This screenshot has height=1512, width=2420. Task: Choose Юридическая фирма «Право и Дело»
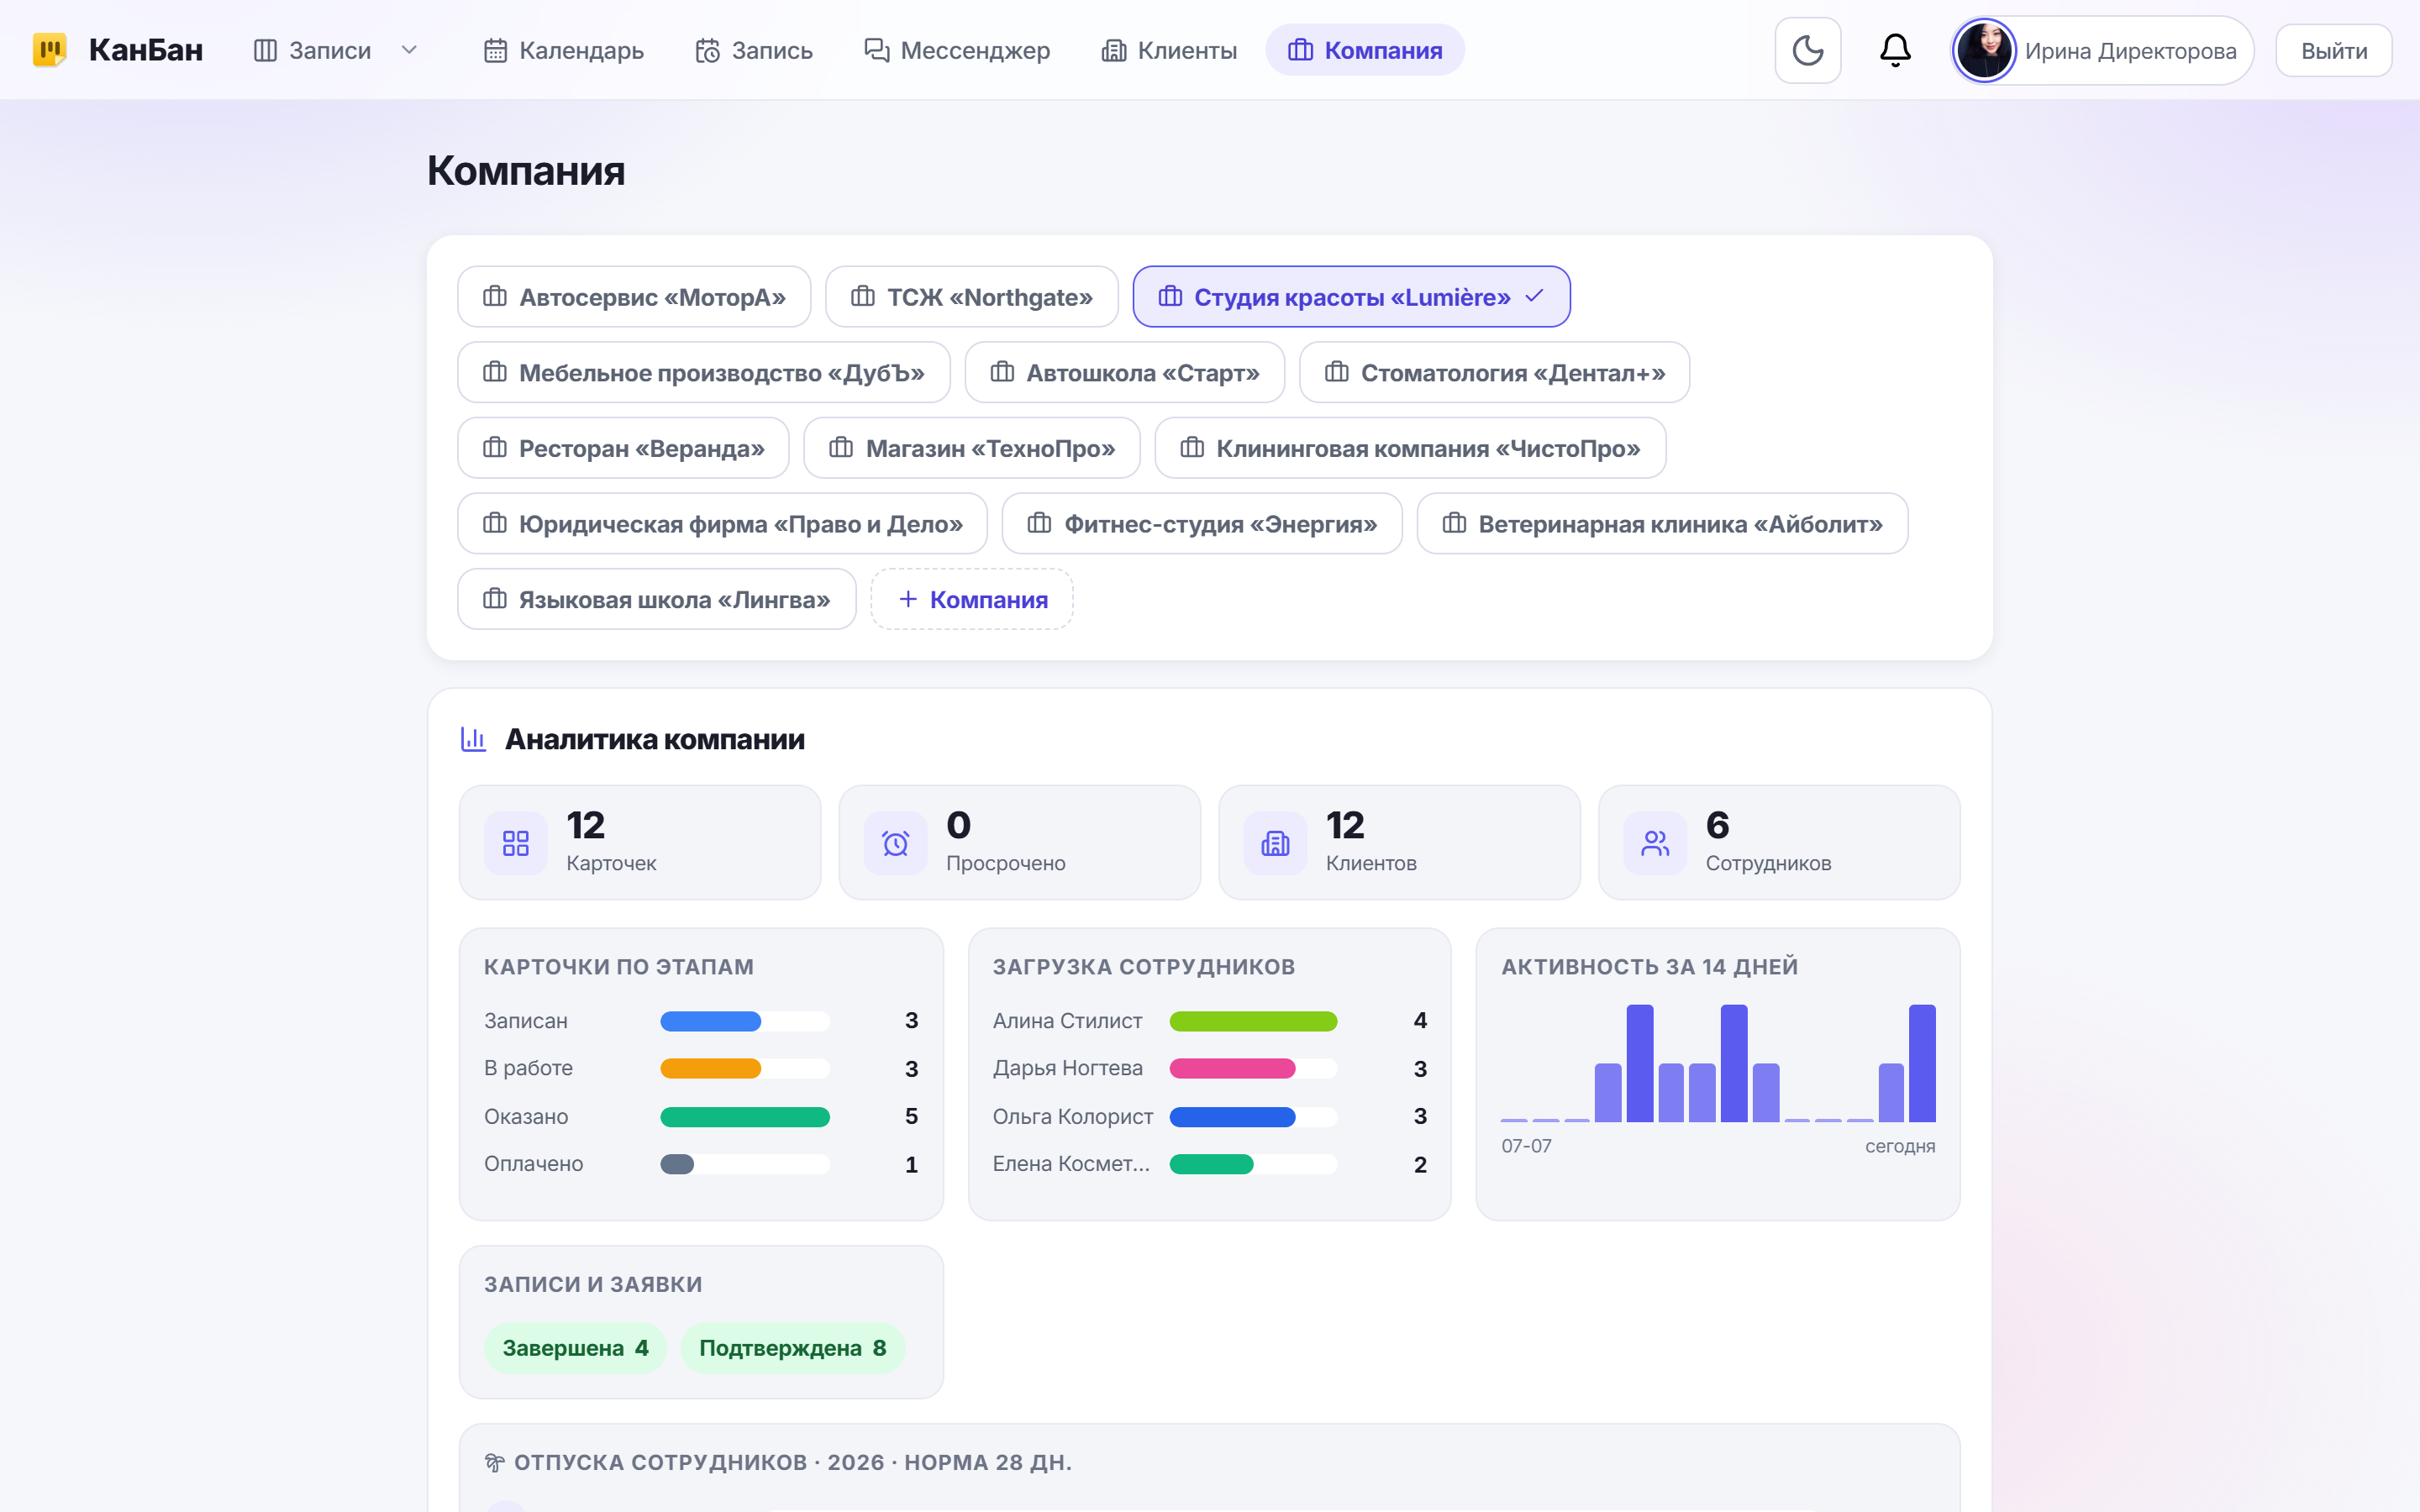[722, 524]
